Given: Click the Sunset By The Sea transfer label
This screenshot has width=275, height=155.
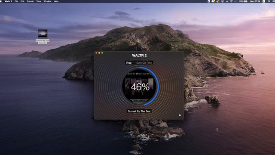Looking at the screenshot, I should tap(139, 111).
